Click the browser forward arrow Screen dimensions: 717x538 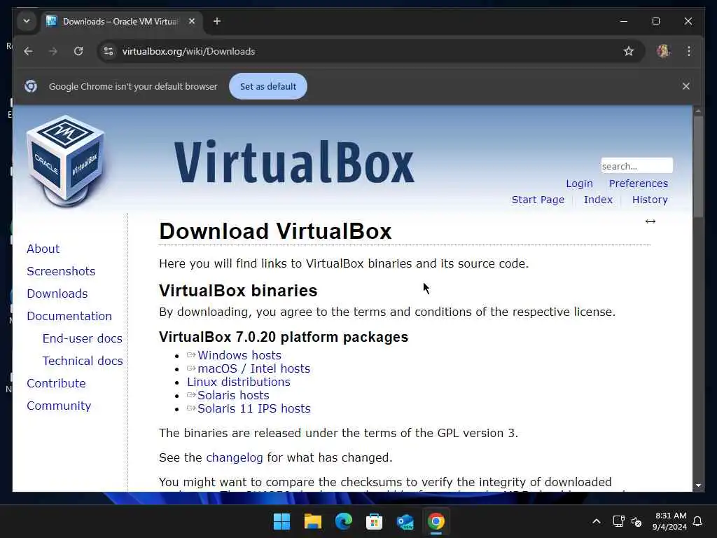coord(53,51)
